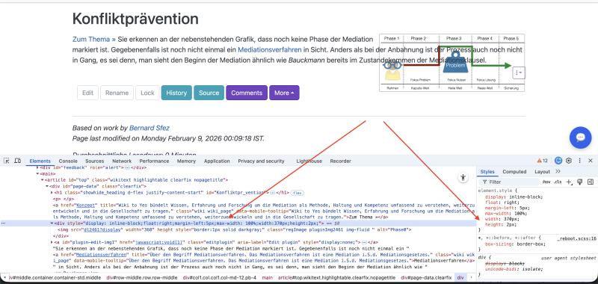Screen dimensions: 598x284
Task: Toggle the flex badge on the h1 element
Action: [x=298, y=194]
